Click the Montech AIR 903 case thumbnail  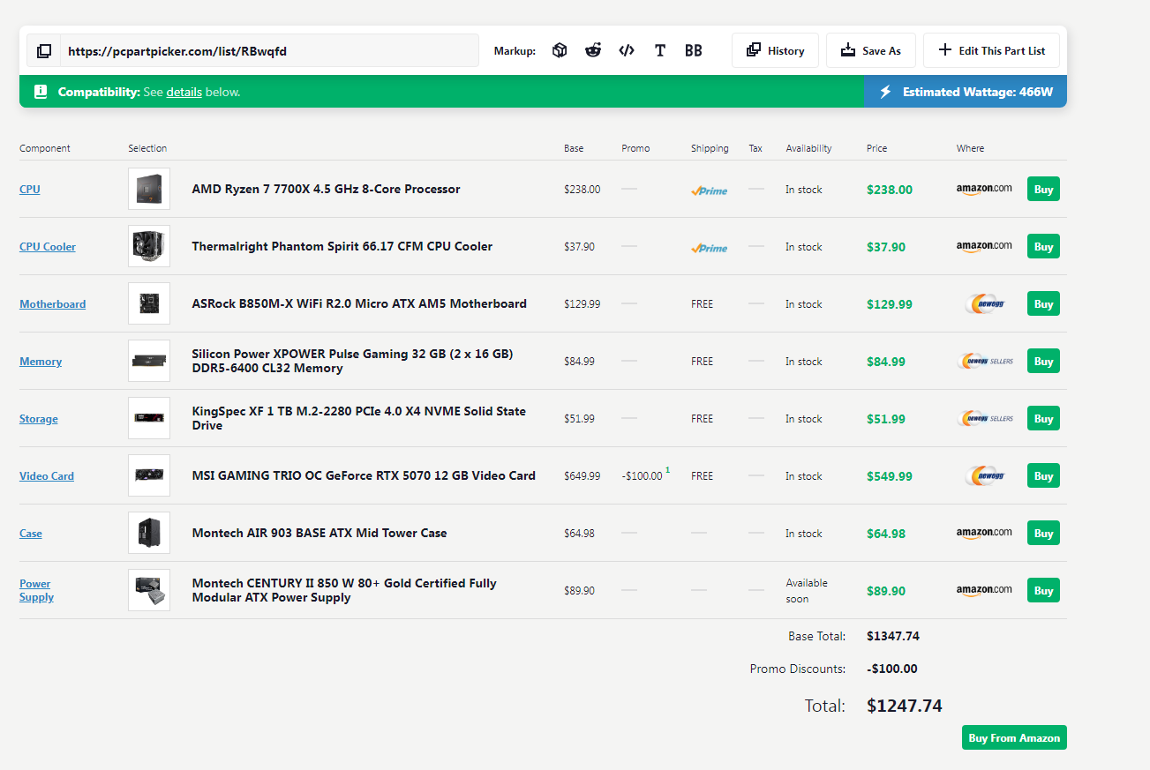149,533
